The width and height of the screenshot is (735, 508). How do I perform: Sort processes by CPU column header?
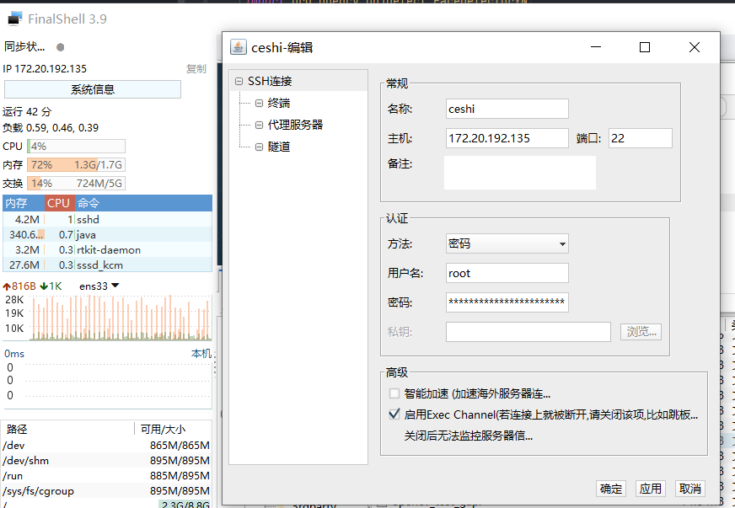click(x=59, y=203)
